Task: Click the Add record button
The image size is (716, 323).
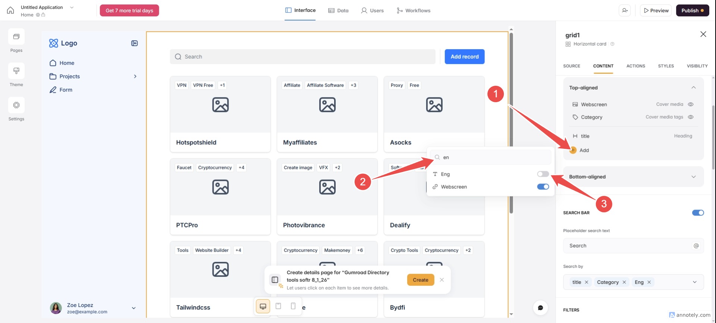Action: click(464, 57)
